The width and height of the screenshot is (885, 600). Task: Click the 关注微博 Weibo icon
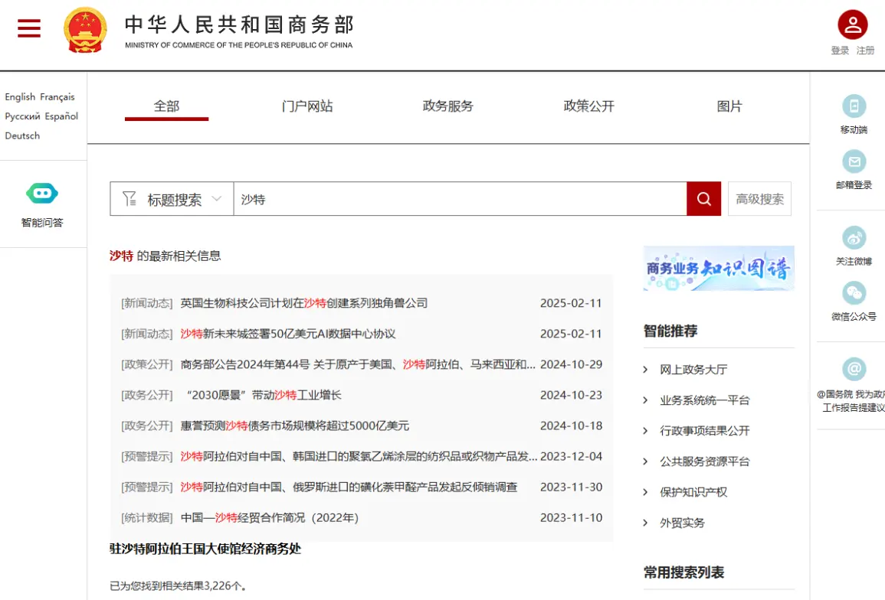coord(854,238)
